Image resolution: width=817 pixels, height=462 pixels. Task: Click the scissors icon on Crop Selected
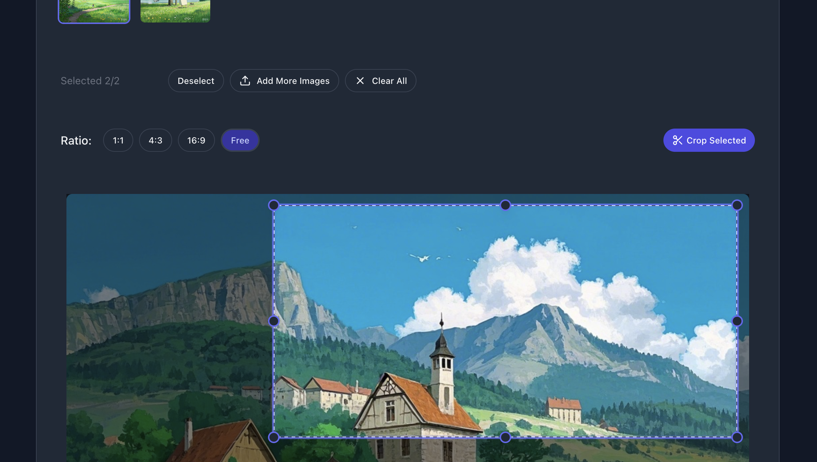coord(678,140)
